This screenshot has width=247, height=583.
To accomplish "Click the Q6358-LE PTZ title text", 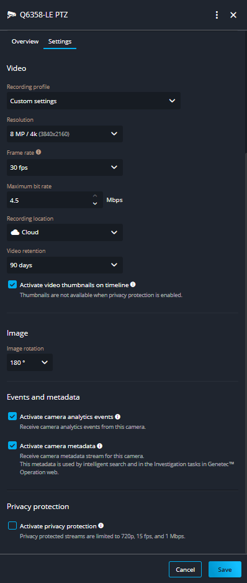I will 44,15.
